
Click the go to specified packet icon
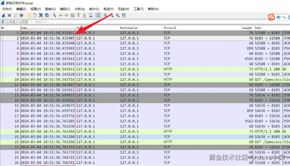click(72, 16)
